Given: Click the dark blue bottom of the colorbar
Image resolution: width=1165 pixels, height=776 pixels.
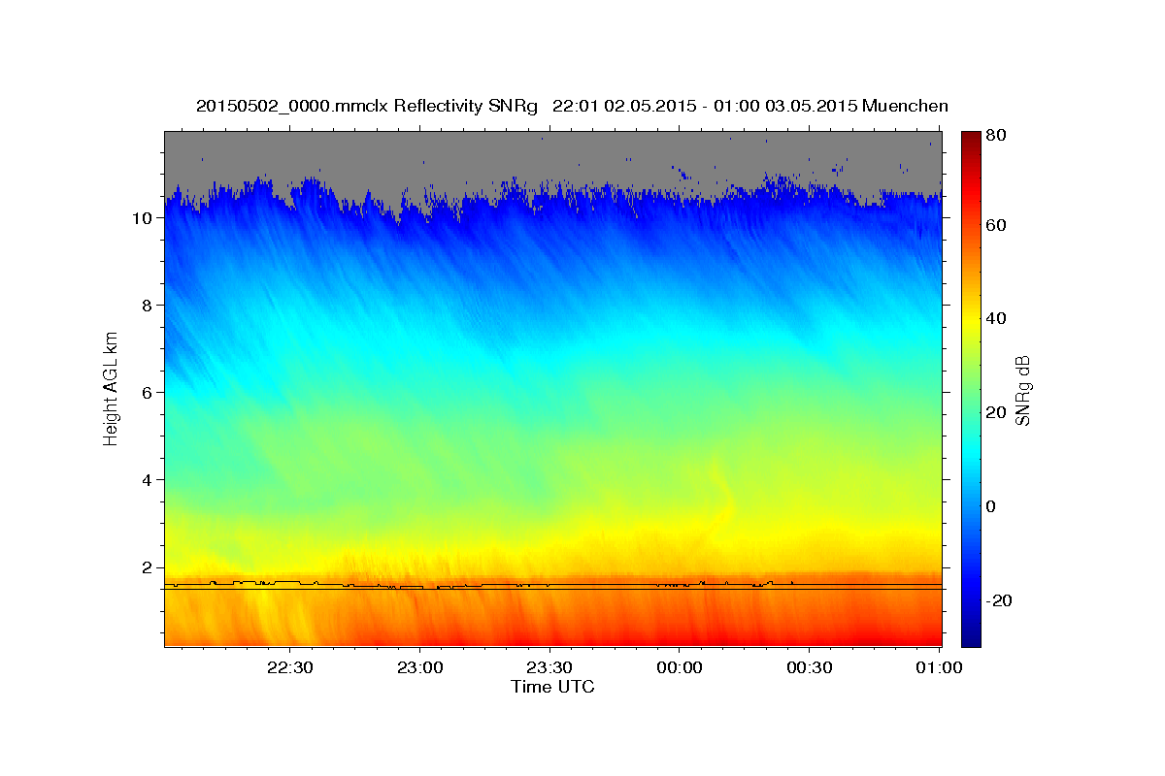Looking at the screenshot, I should point(971,638).
